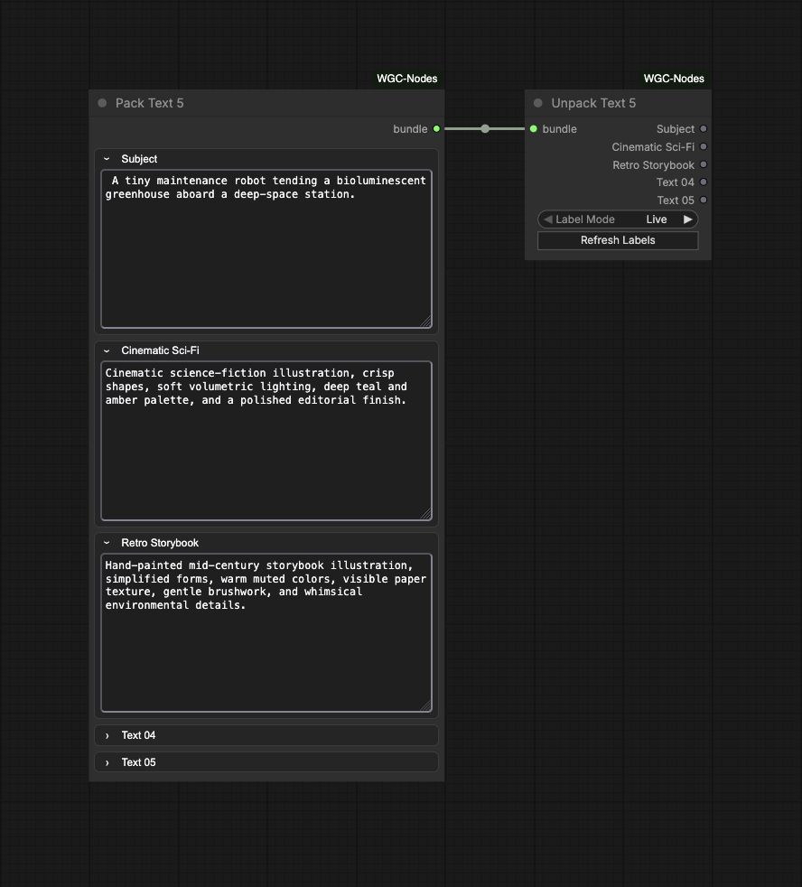802x887 pixels.
Task: Click the Subject output socket
Action: tap(704, 129)
